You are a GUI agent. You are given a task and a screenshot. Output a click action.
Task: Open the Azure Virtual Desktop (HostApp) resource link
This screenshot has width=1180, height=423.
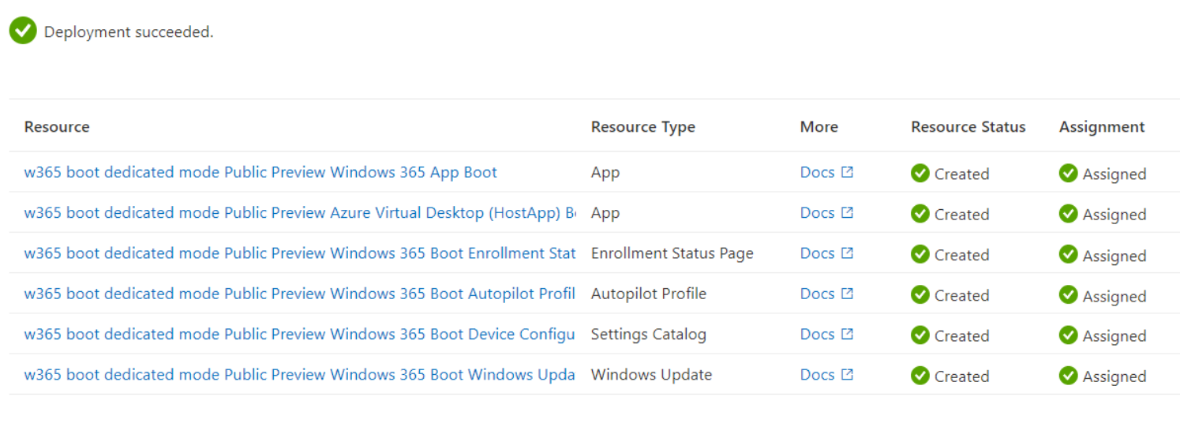[300, 212]
